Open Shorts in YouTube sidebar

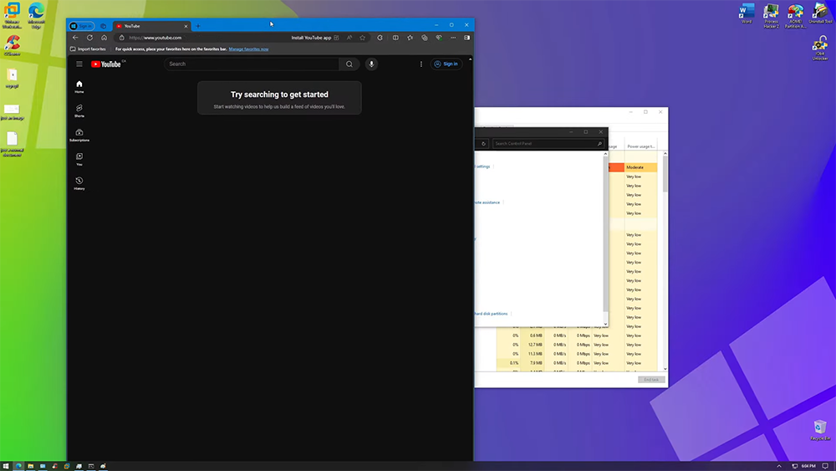pyautogui.click(x=79, y=110)
